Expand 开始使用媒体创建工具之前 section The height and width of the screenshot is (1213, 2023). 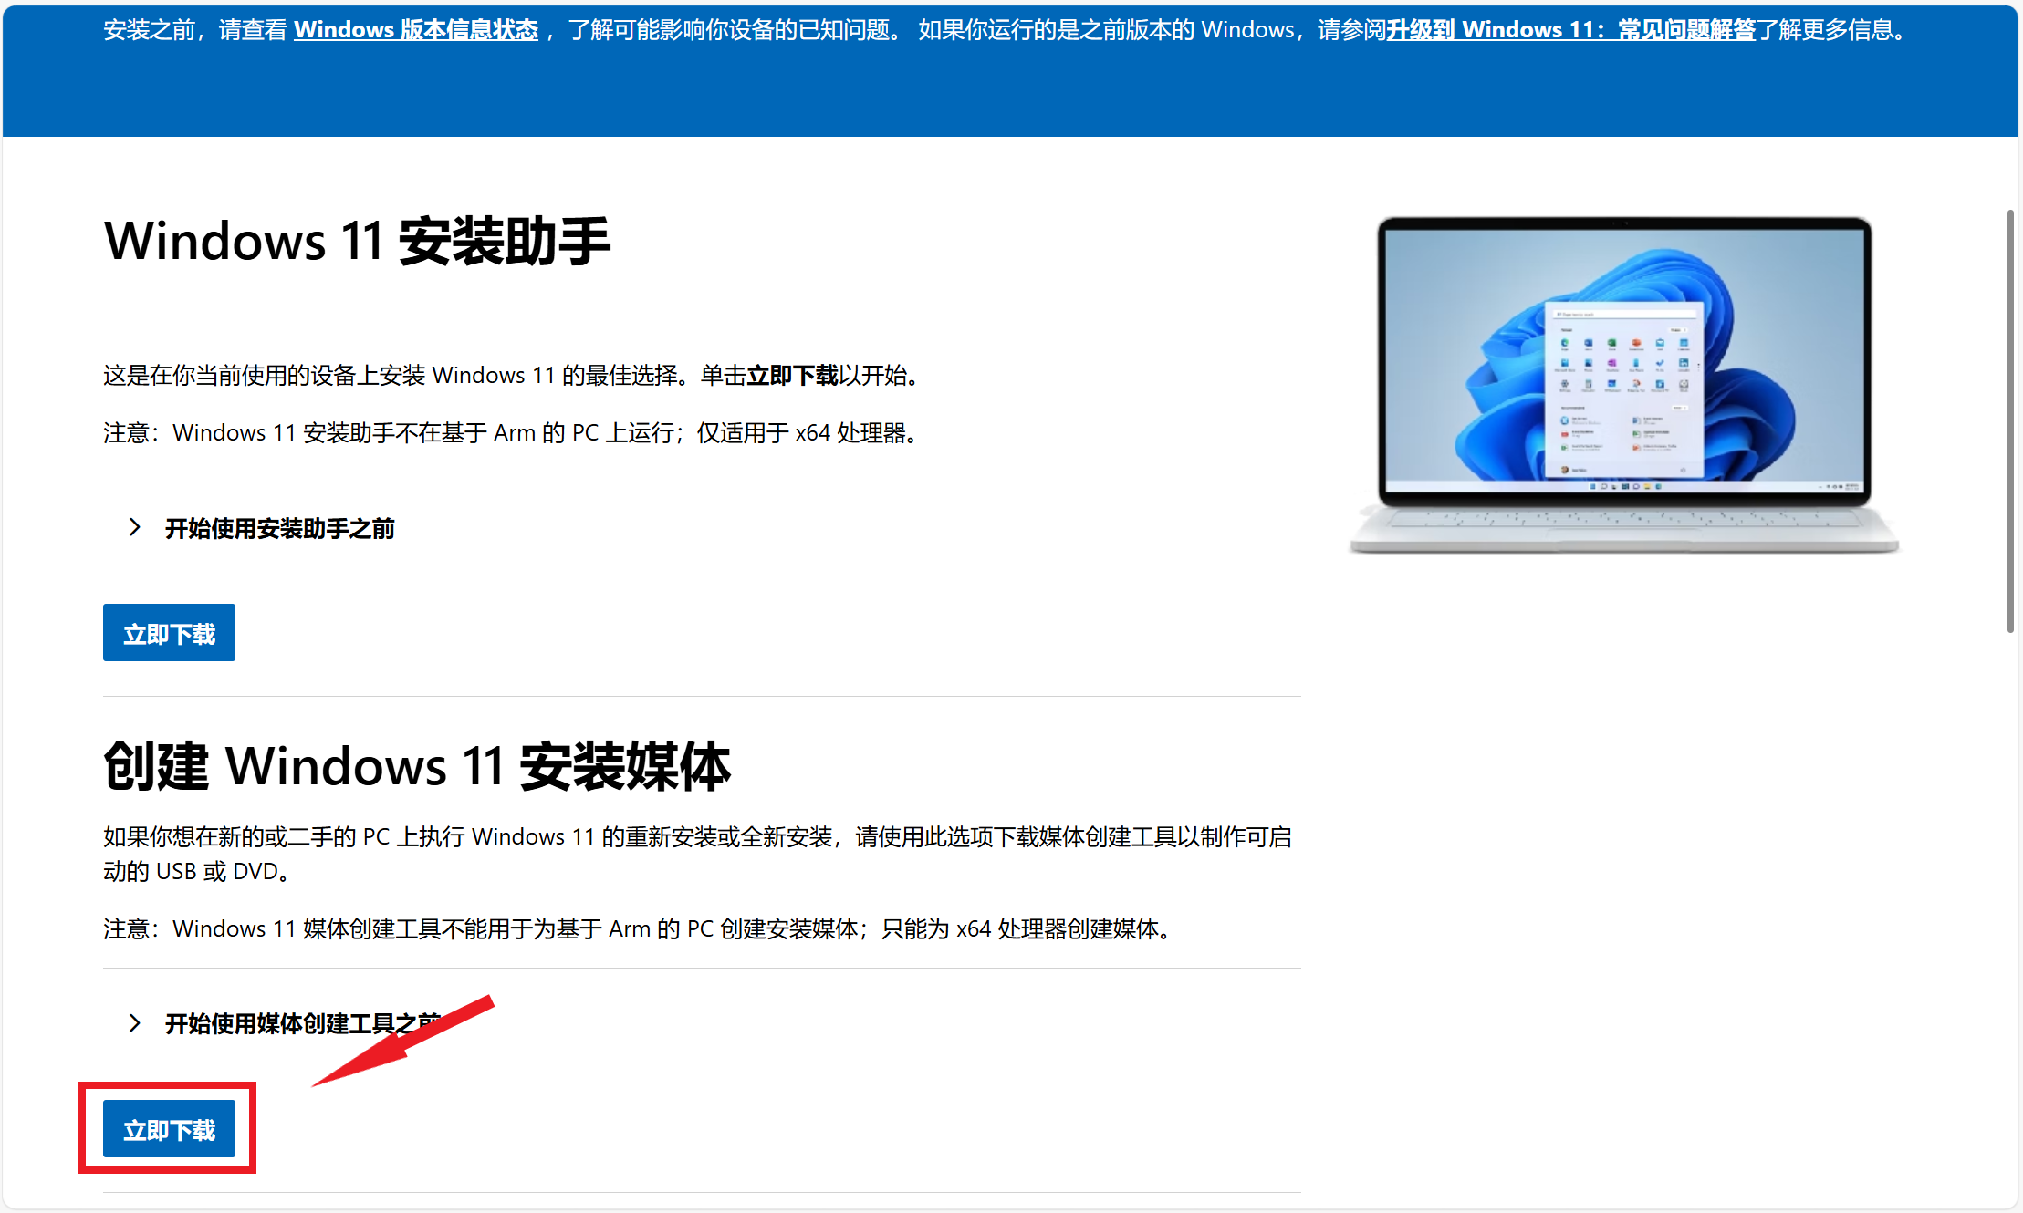285,1023
